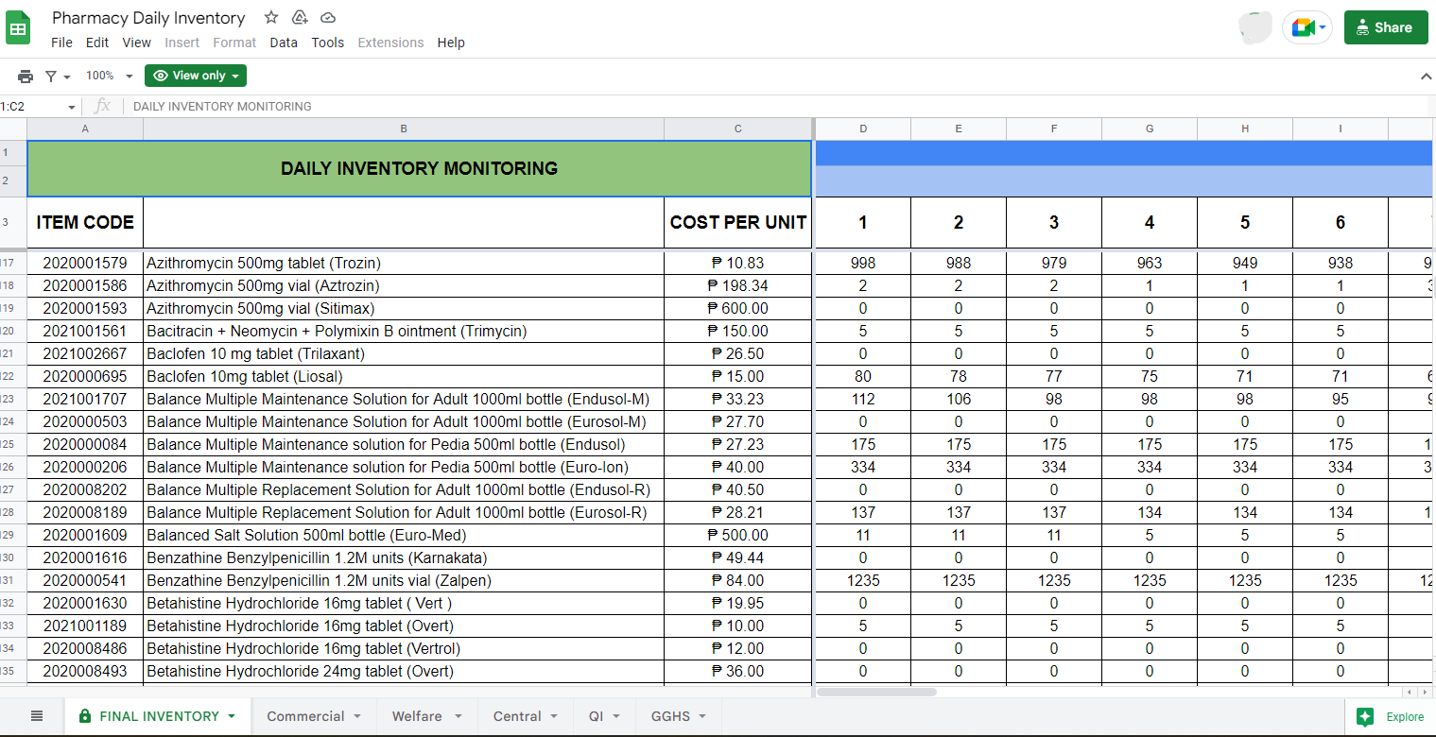
Task: Open the all sheets list icon
Action: pos(37,716)
